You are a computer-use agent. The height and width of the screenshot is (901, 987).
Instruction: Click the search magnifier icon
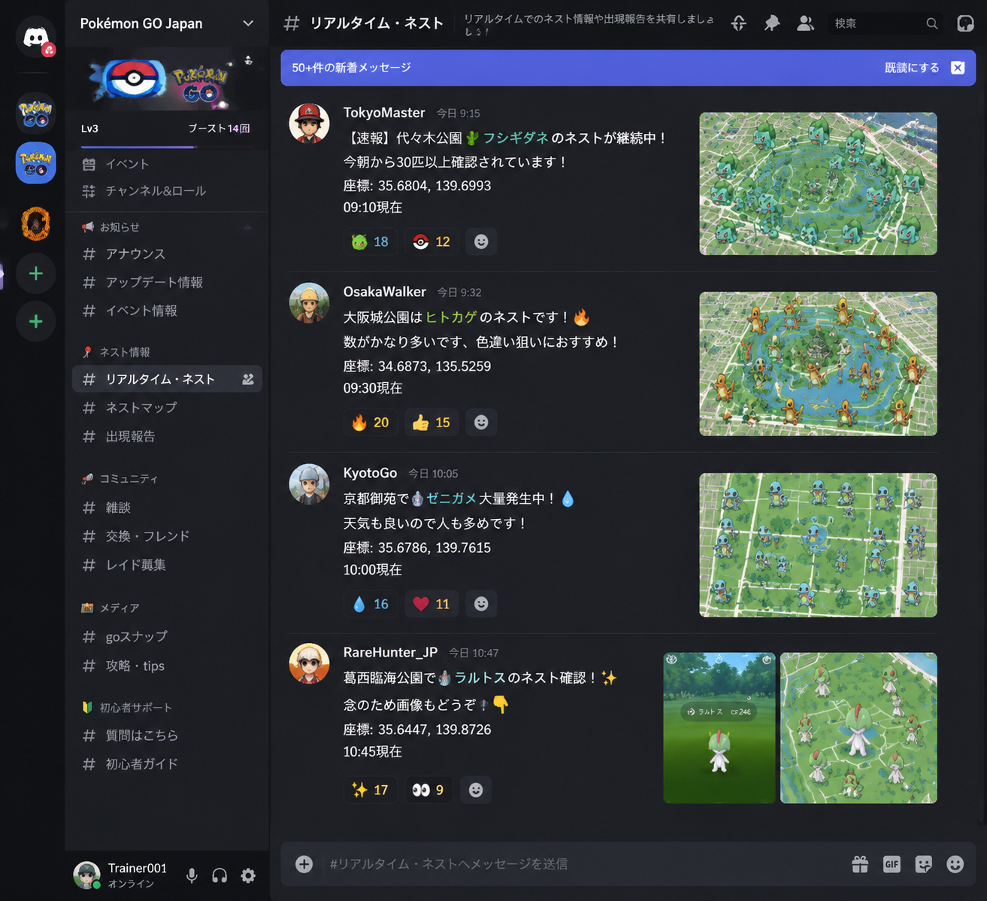(932, 23)
